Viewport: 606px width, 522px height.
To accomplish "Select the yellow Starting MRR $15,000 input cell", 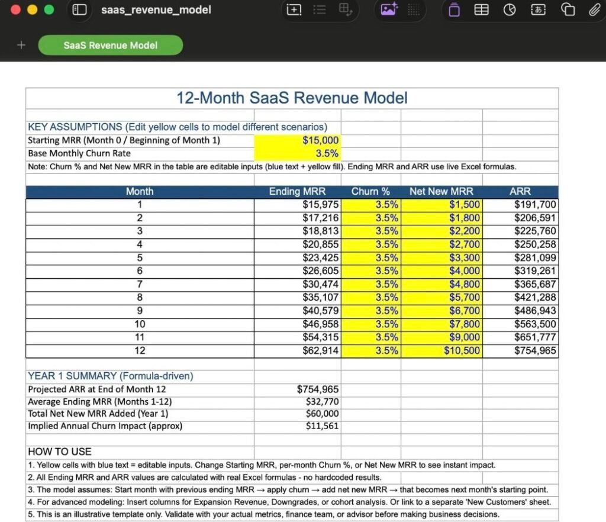I will 298,140.
